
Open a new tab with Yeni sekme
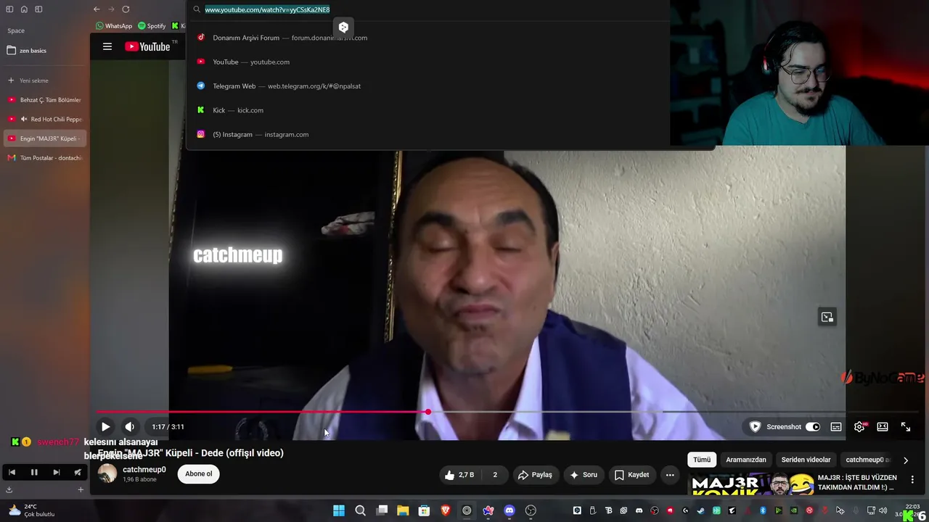point(44,80)
